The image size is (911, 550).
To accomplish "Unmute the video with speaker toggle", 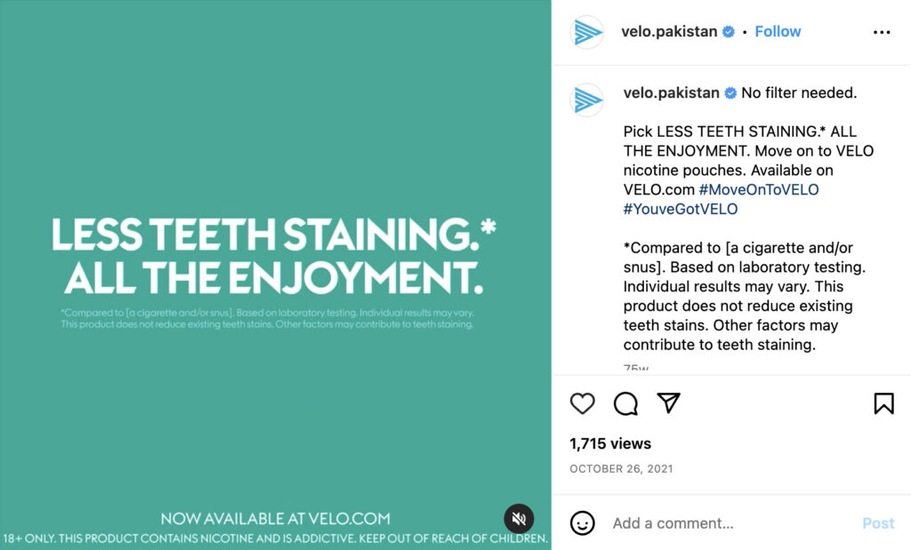I will [x=519, y=518].
